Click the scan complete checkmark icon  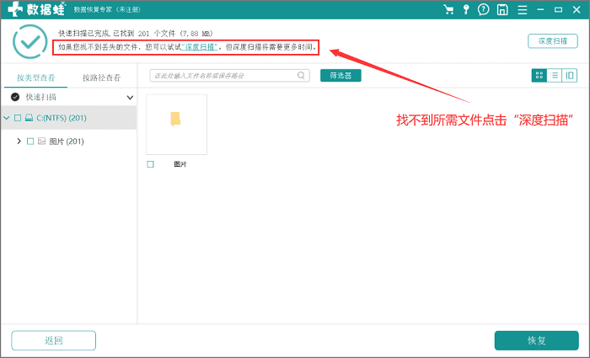[x=29, y=42]
